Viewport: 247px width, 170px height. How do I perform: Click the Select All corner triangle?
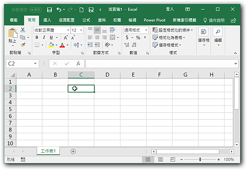13,75
